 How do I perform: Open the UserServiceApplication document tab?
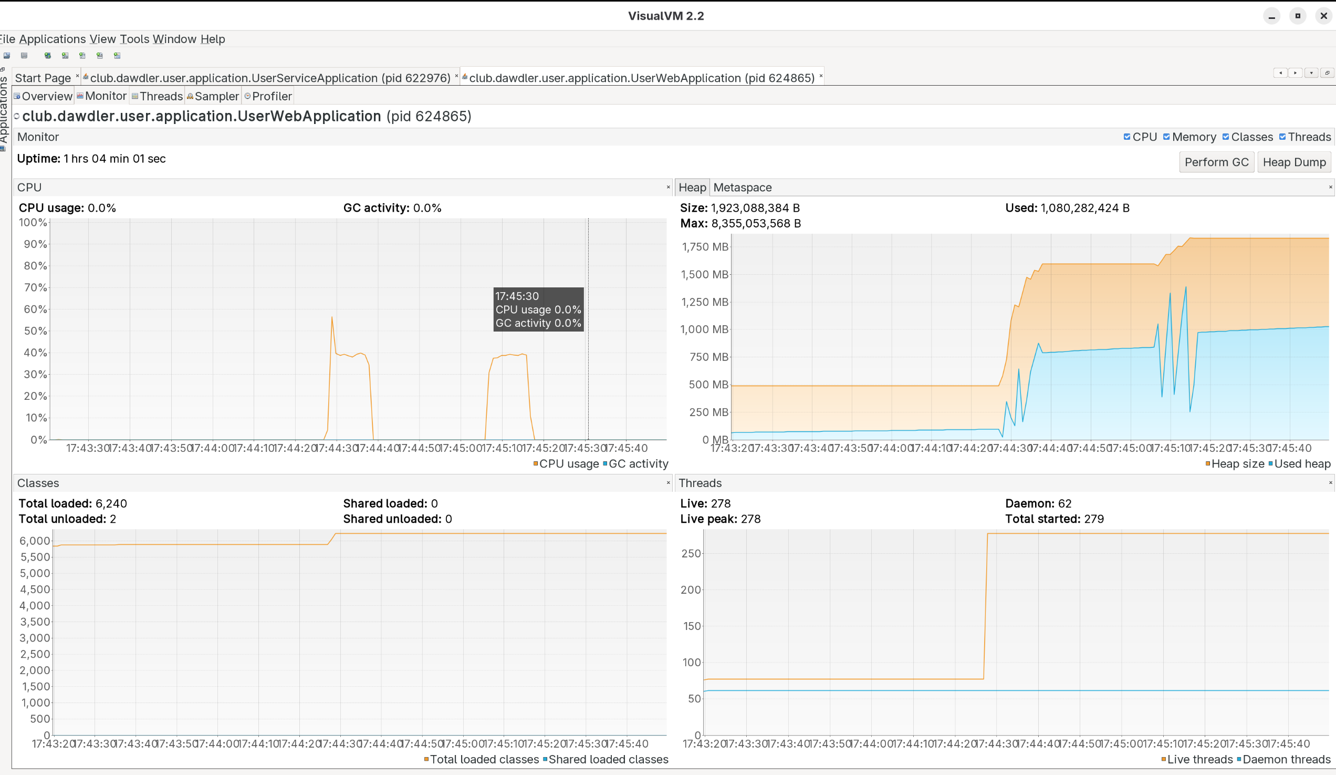coord(269,78)
